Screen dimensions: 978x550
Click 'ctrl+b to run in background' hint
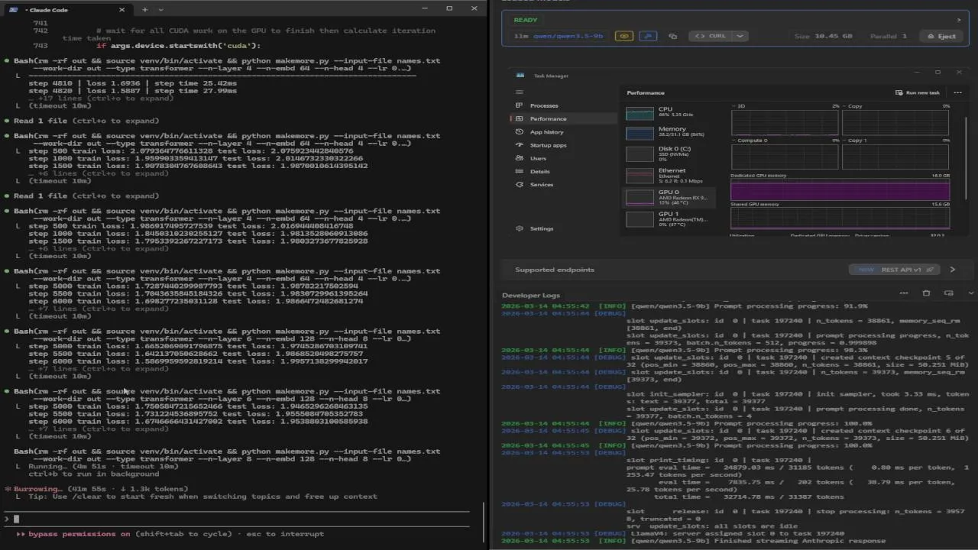click(94, 474)
